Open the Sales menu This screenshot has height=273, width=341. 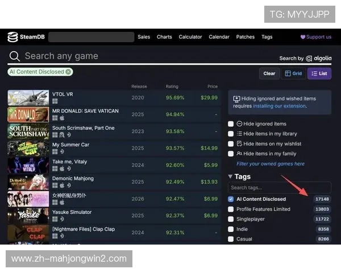point(144,37)
